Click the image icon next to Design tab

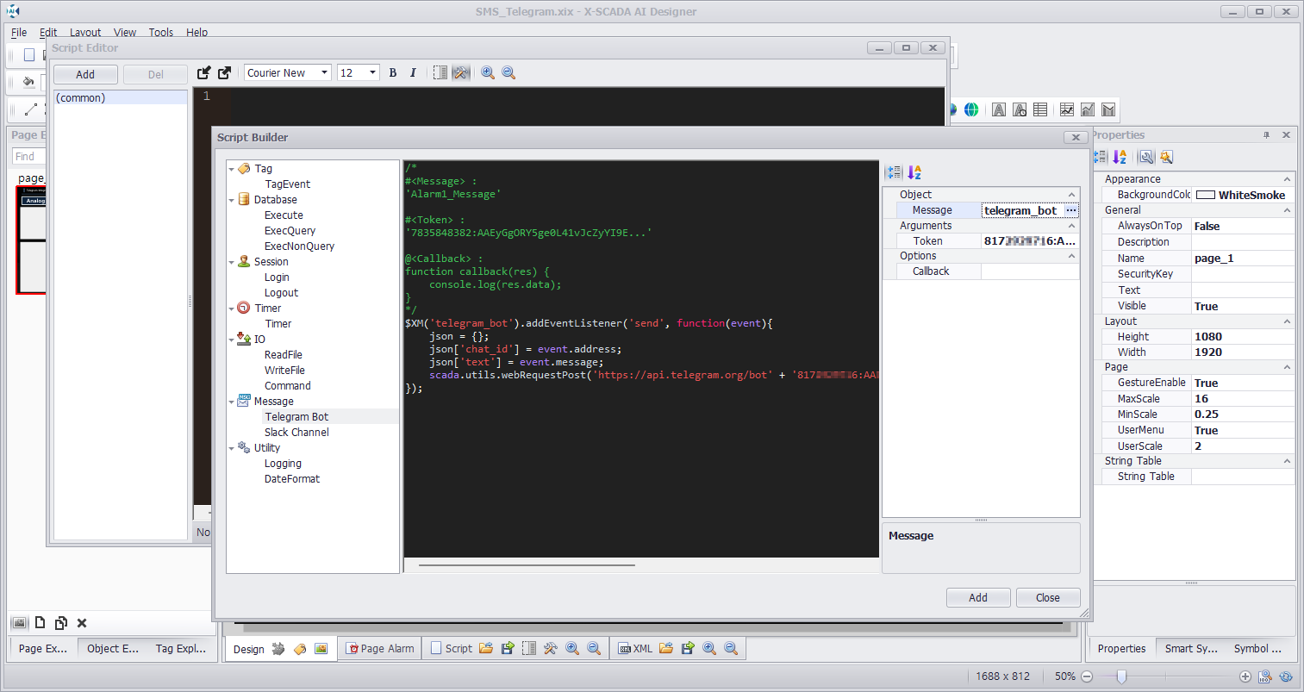click(321, 649)
